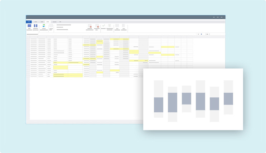Click the field right of navigation arrows
The image size is (266, 153).
click(x=217, y=34)
